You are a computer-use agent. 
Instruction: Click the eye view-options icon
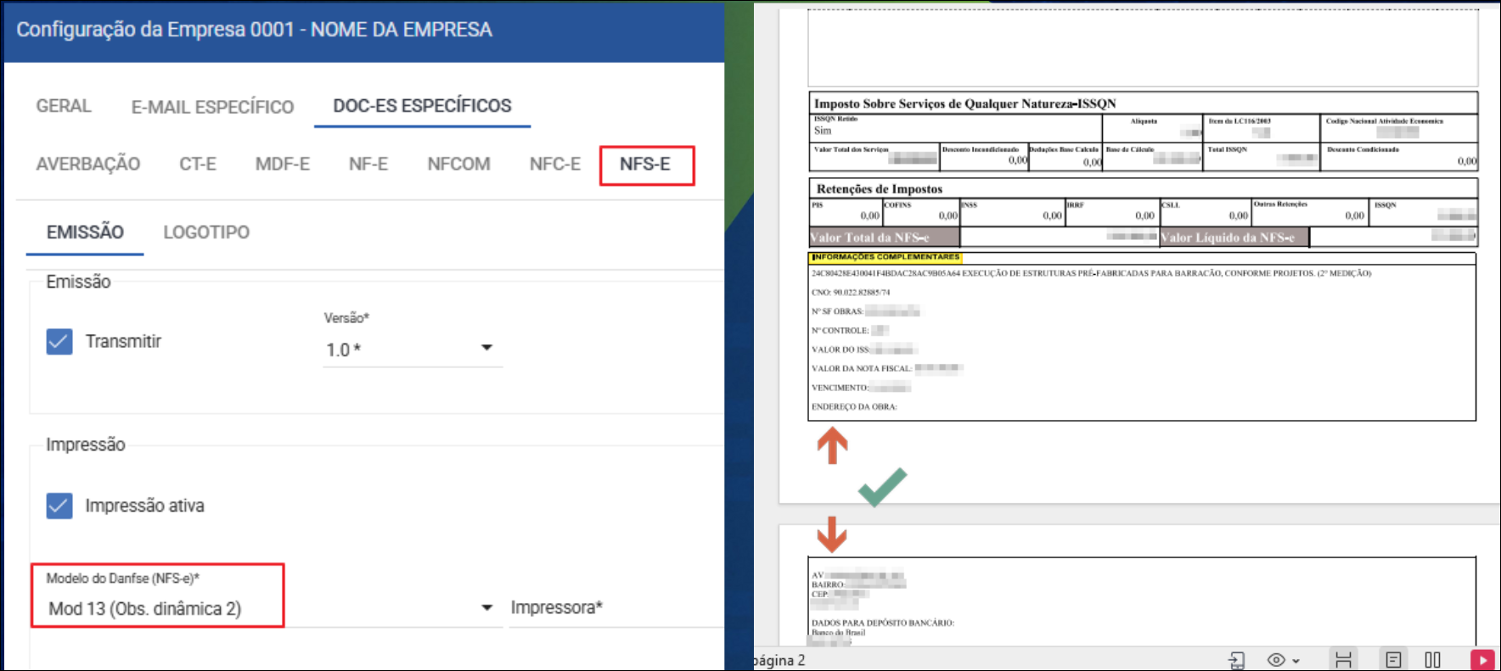[x=1275, y=660]
